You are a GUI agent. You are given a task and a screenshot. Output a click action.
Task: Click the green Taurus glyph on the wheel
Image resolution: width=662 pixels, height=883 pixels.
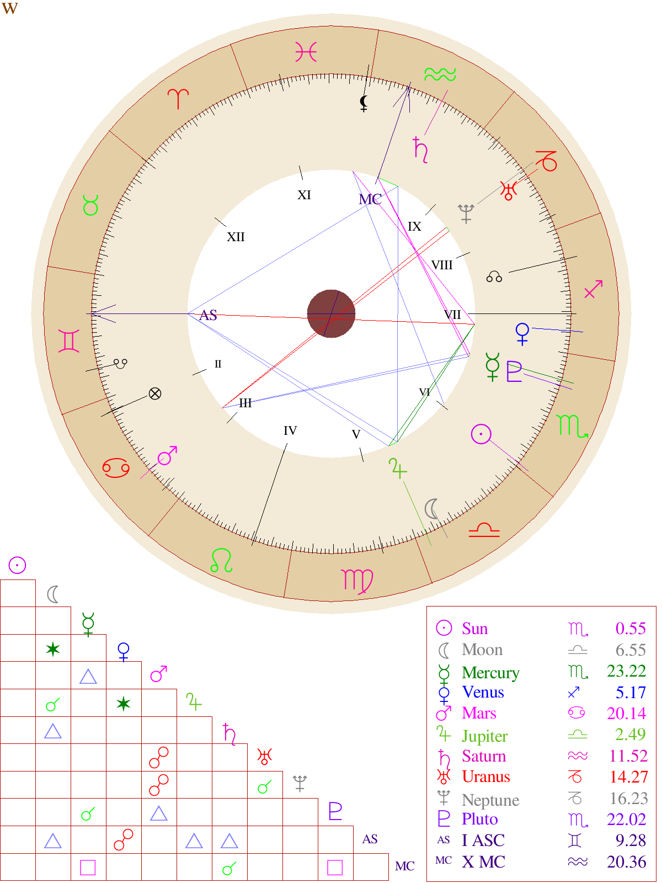[90, 205]
